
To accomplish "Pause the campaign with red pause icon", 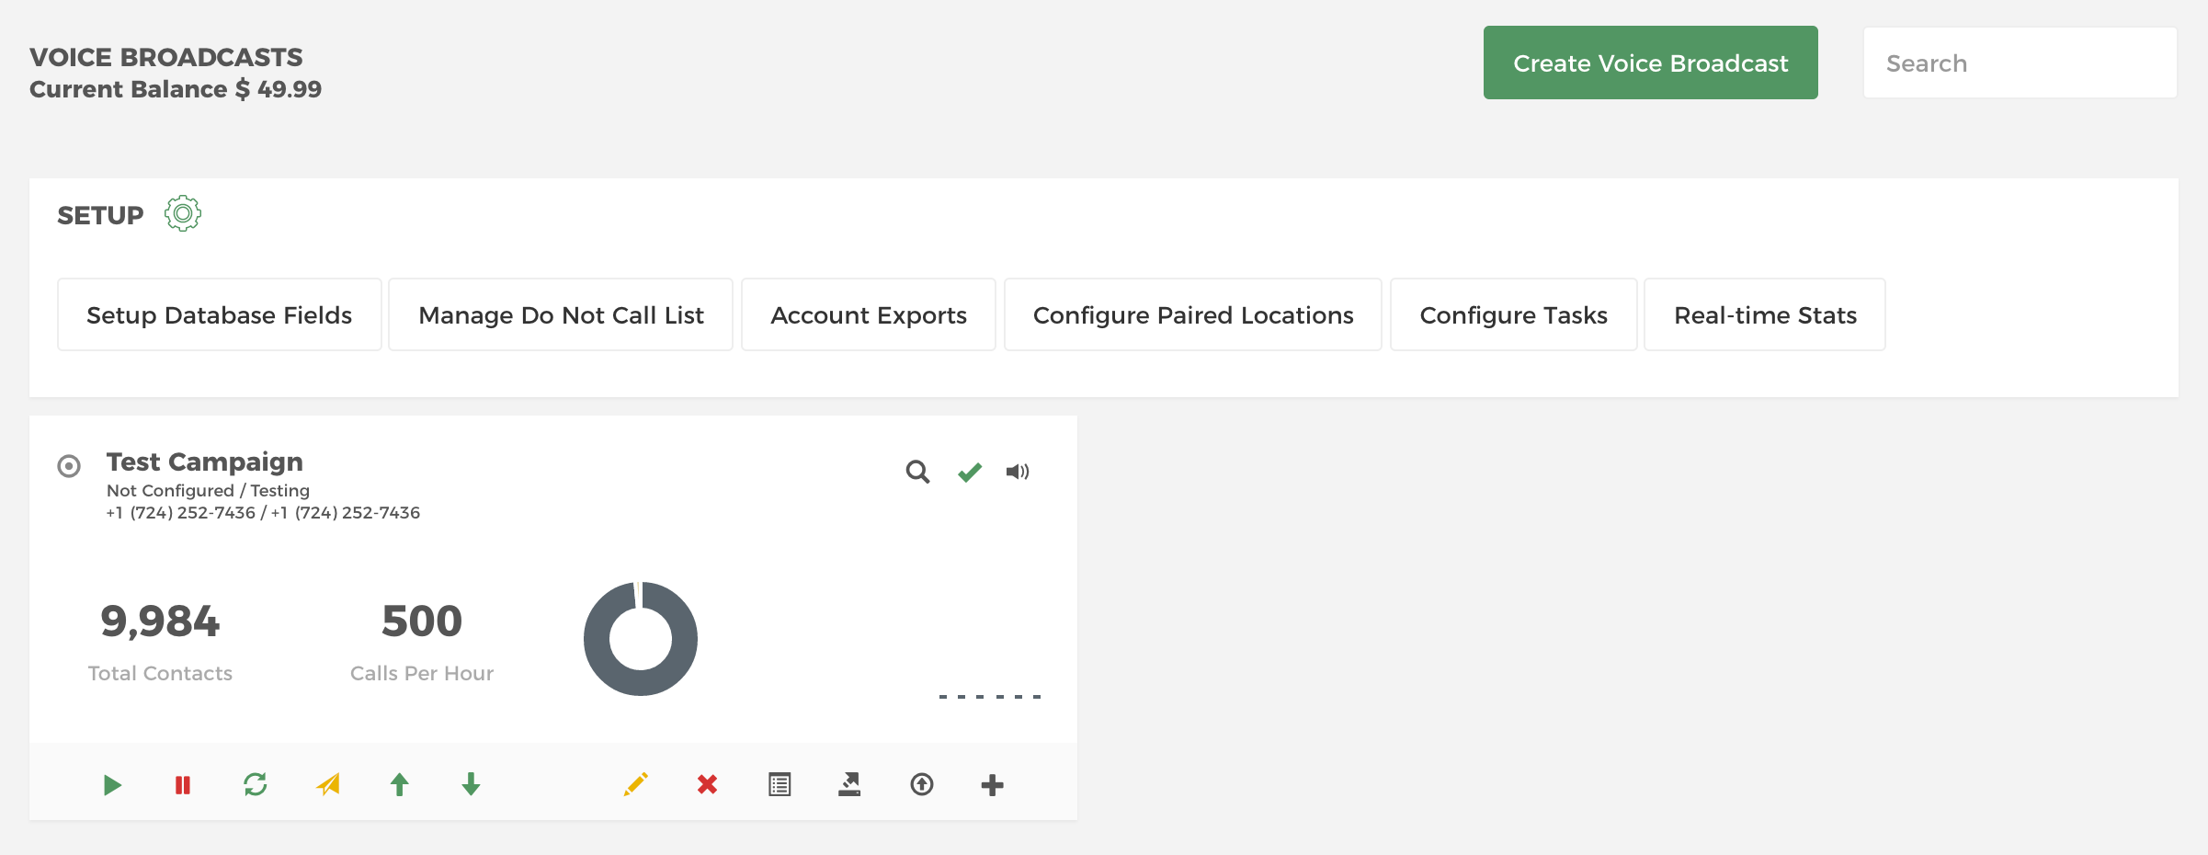I will [x=183, y=785].
